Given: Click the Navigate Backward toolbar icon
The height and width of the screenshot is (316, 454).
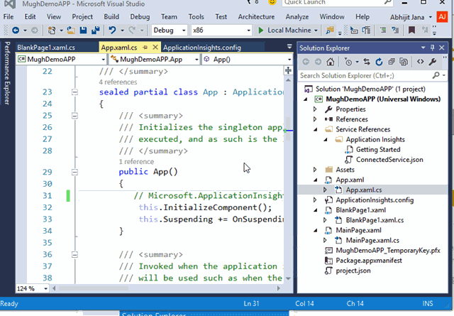Looking at the screenshot, I should click(x=16, y=30).
